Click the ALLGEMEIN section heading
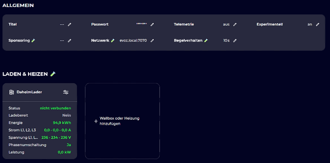 [18, 5]
